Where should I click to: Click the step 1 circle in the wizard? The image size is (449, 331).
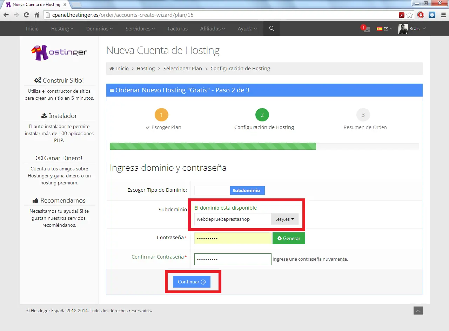pyautogui.click(x=161, y=115)
